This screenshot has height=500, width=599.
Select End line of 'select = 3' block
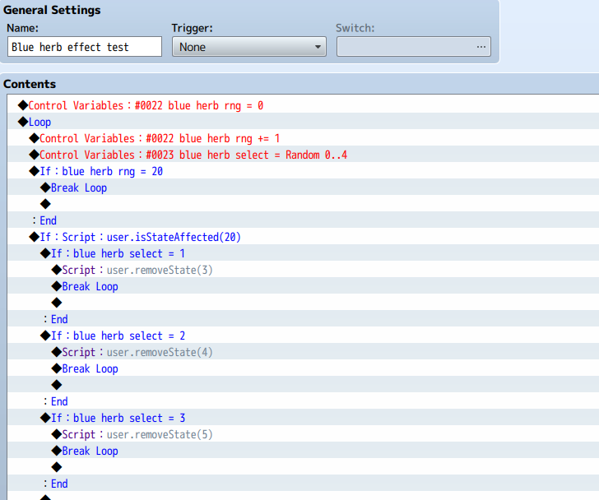304,484
